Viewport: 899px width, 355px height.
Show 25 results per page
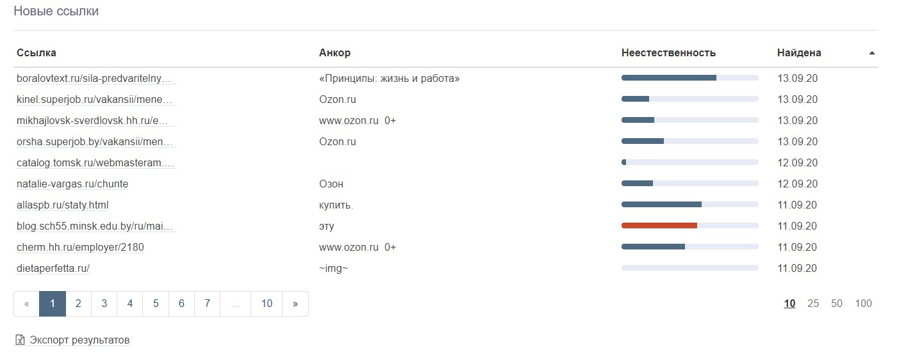point(813,304)
